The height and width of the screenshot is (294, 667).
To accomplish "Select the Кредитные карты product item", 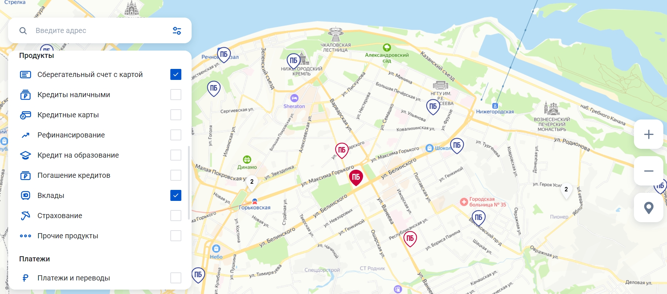I will pos(100,115).
